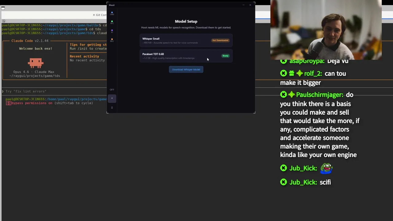This screenshot has height=221, width=393.
Task: Click the Git tab in the terminal window
Action: (100, 15)
